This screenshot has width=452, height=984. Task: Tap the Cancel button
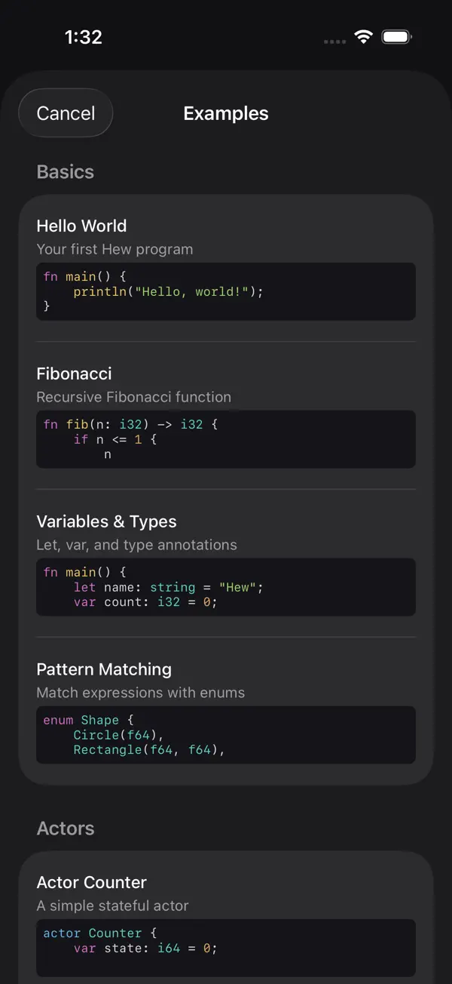point(66,113)
